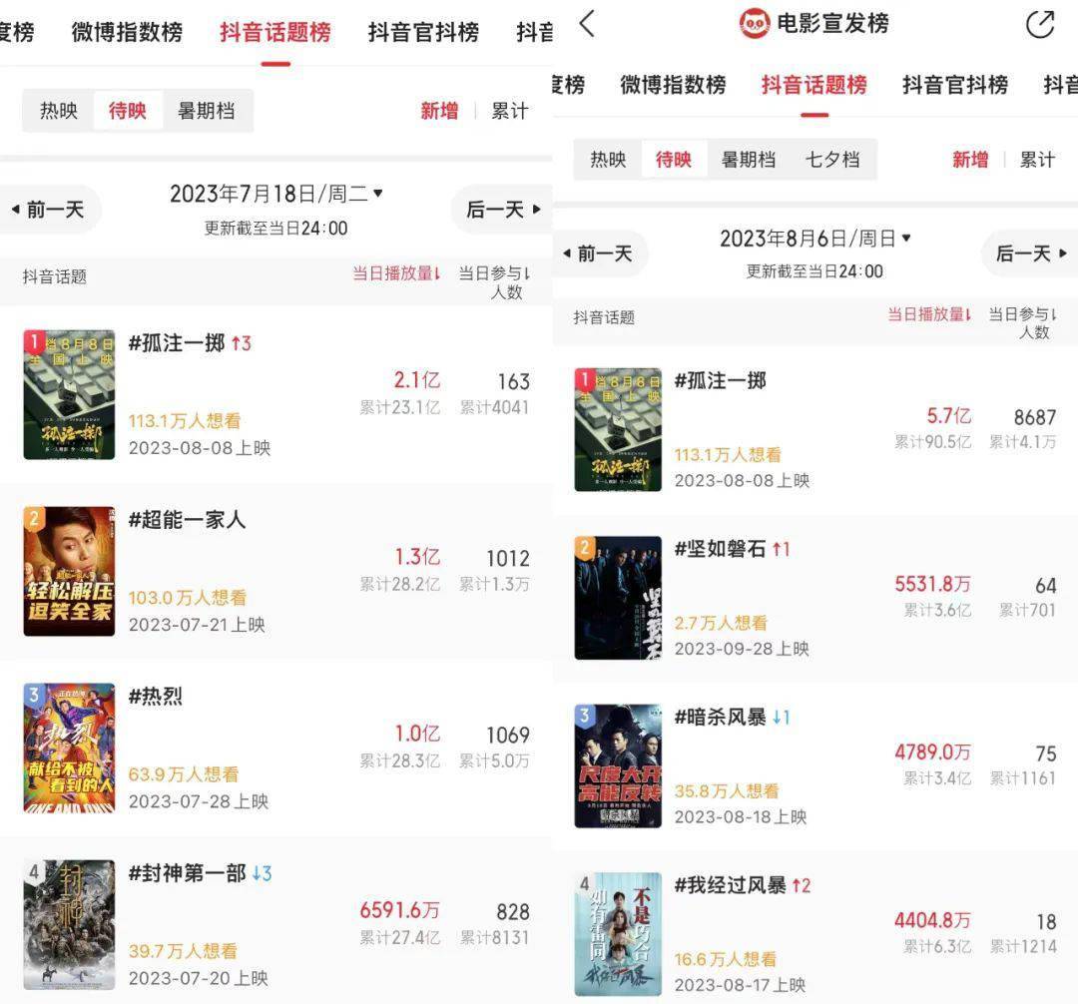Open 抖音官抖榜 tab on right panel
Viewport: 1078px width, 1004px height.
955,85
